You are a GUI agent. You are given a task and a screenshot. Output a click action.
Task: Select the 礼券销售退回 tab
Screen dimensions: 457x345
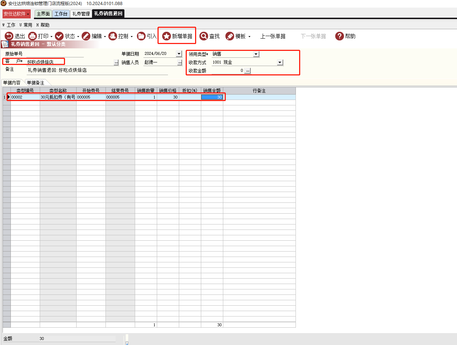click(108, 13)
